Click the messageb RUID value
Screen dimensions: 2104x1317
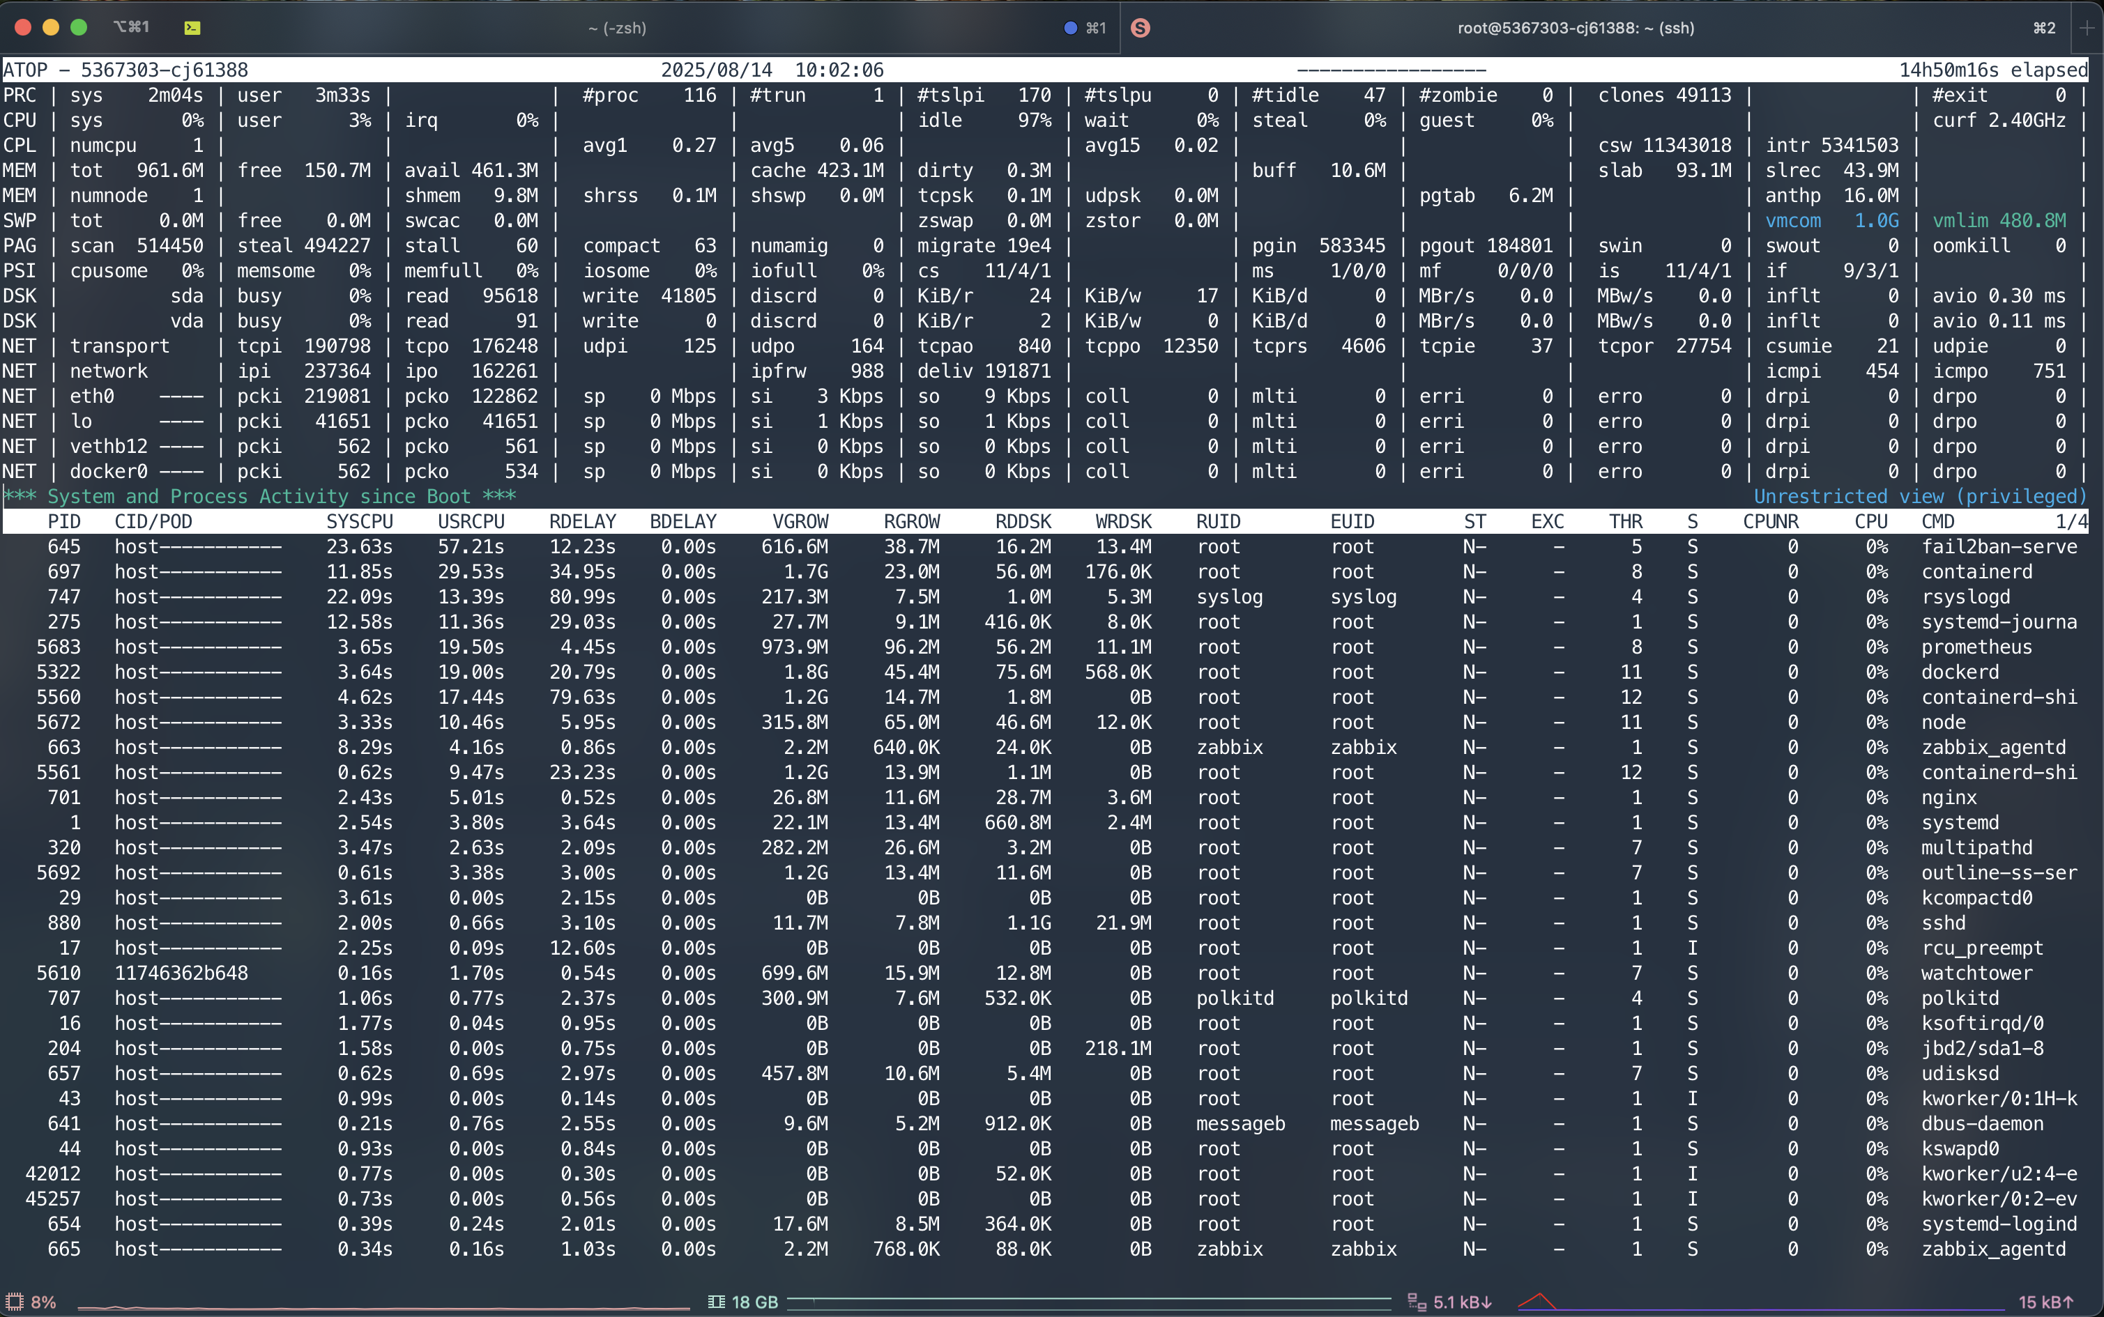click(1241, 1123)
